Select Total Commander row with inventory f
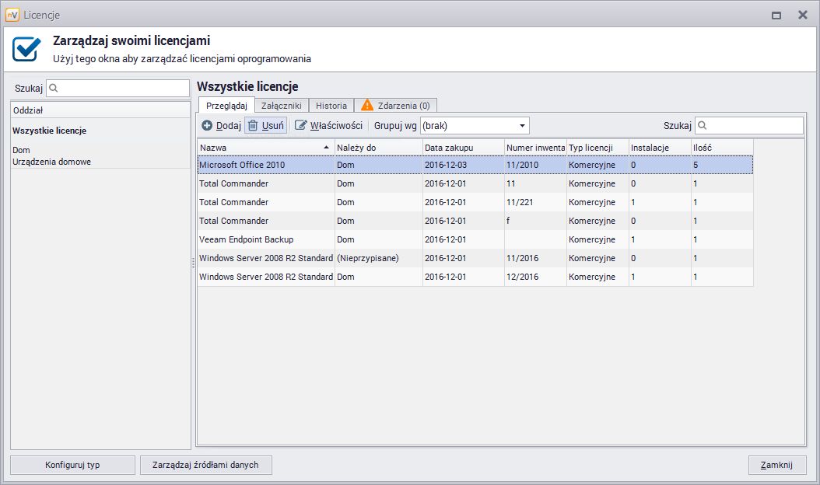820x485 pixels. [x=475, y=221]
